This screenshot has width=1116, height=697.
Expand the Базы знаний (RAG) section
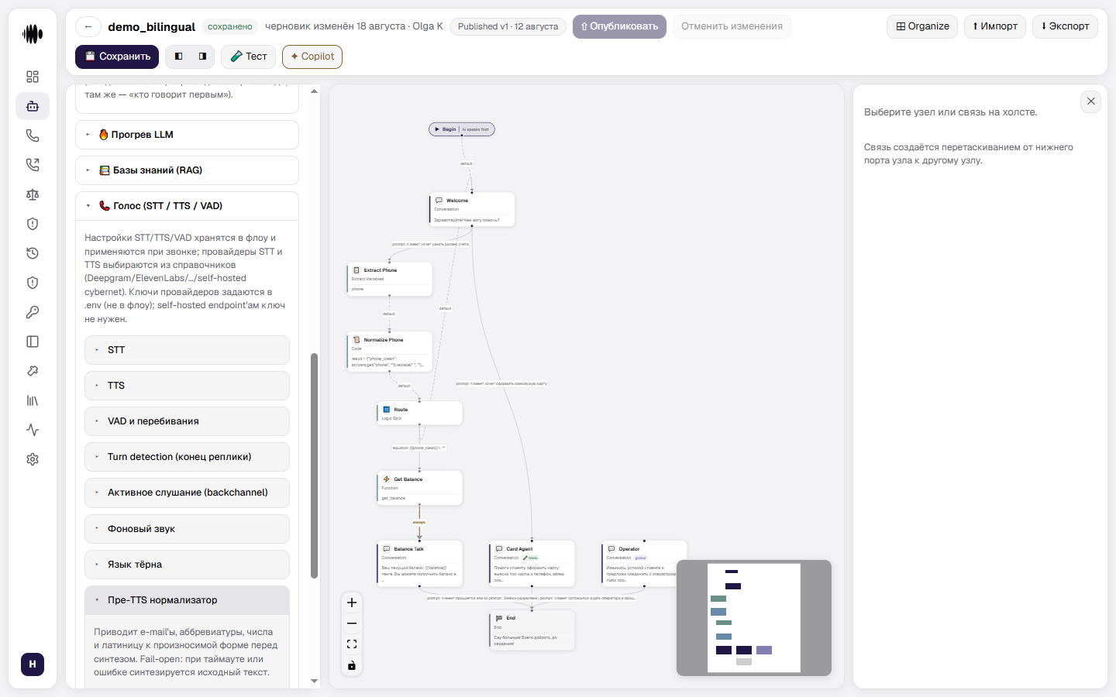click(x=187, y=170)
